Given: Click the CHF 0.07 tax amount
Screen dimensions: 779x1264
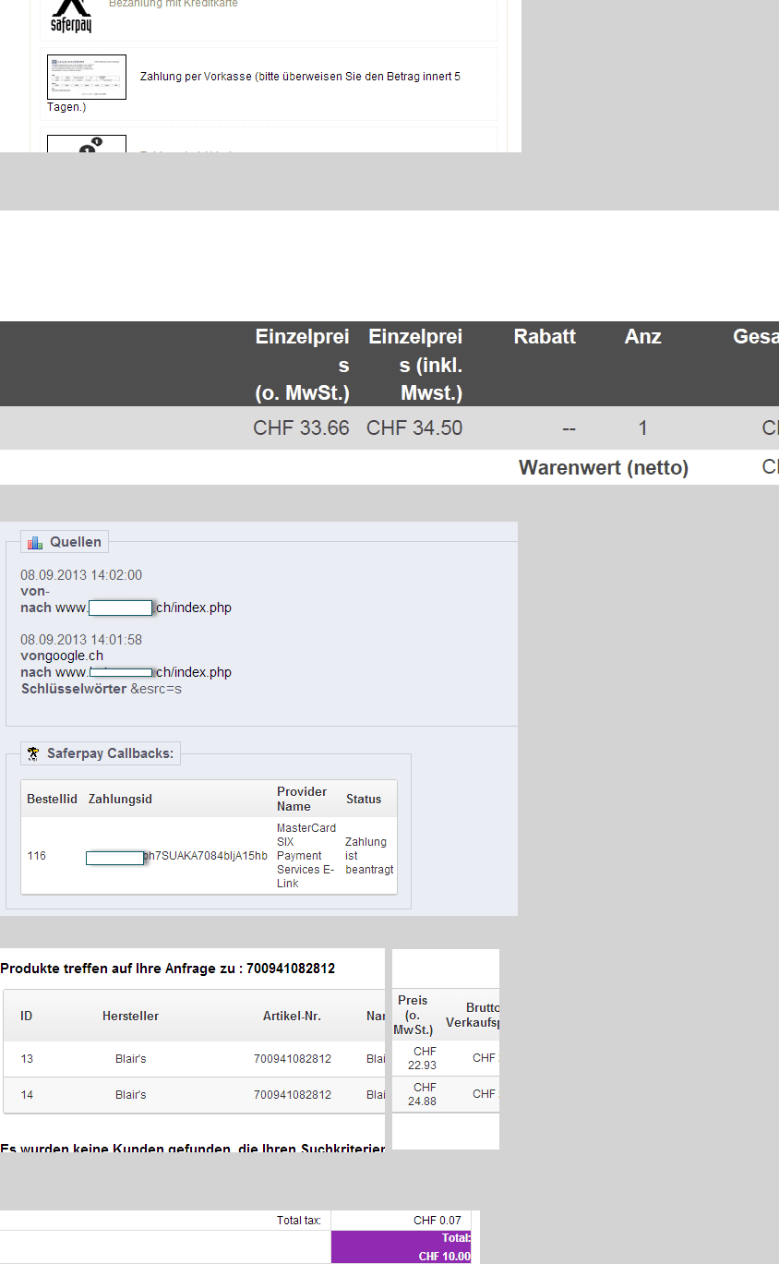Looking at the screenshot, I should (x=437, y=1221).
